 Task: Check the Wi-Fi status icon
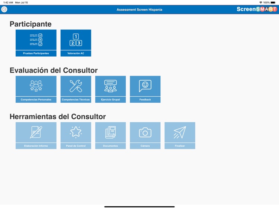(261, 3)
